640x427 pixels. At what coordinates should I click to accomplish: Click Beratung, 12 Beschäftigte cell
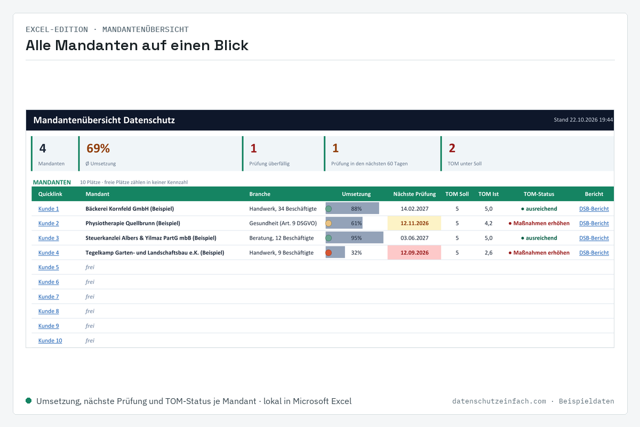pyautogui.click(x=281, y=238)
